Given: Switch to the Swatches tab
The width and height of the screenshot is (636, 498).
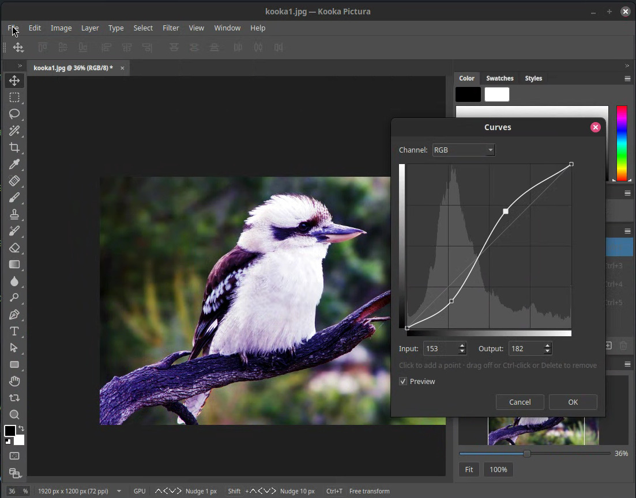Looking at the screenshot, I should point(500,78).
